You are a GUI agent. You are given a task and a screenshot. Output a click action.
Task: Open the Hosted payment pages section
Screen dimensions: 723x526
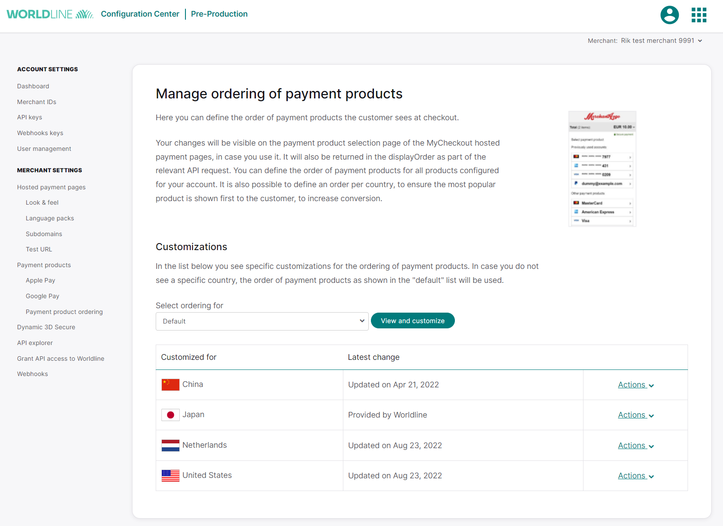tap(51, 187)
